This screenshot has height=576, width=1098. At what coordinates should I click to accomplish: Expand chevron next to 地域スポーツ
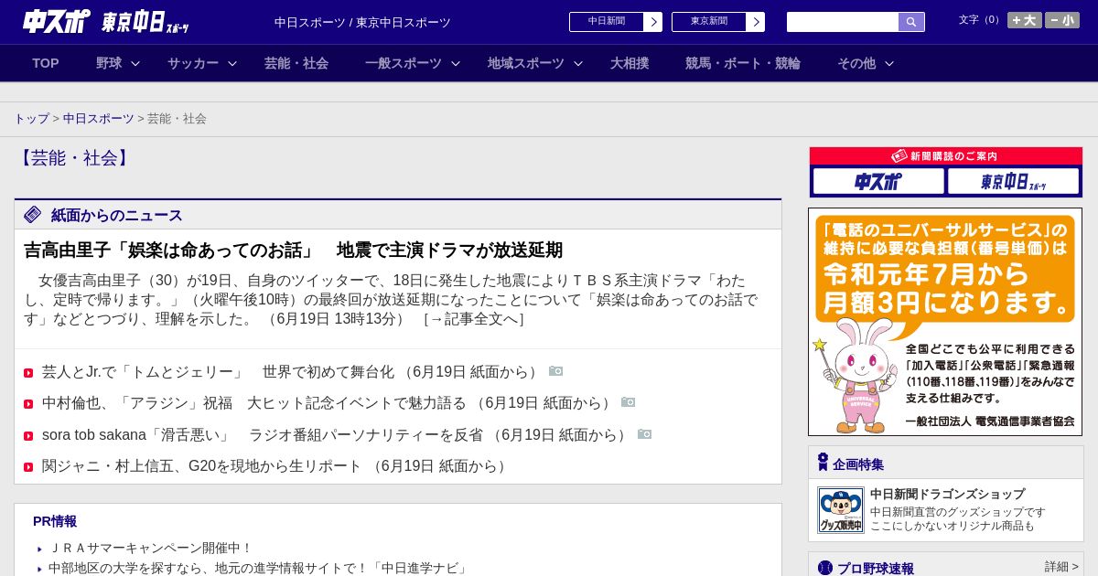click(x=578, y=64)
